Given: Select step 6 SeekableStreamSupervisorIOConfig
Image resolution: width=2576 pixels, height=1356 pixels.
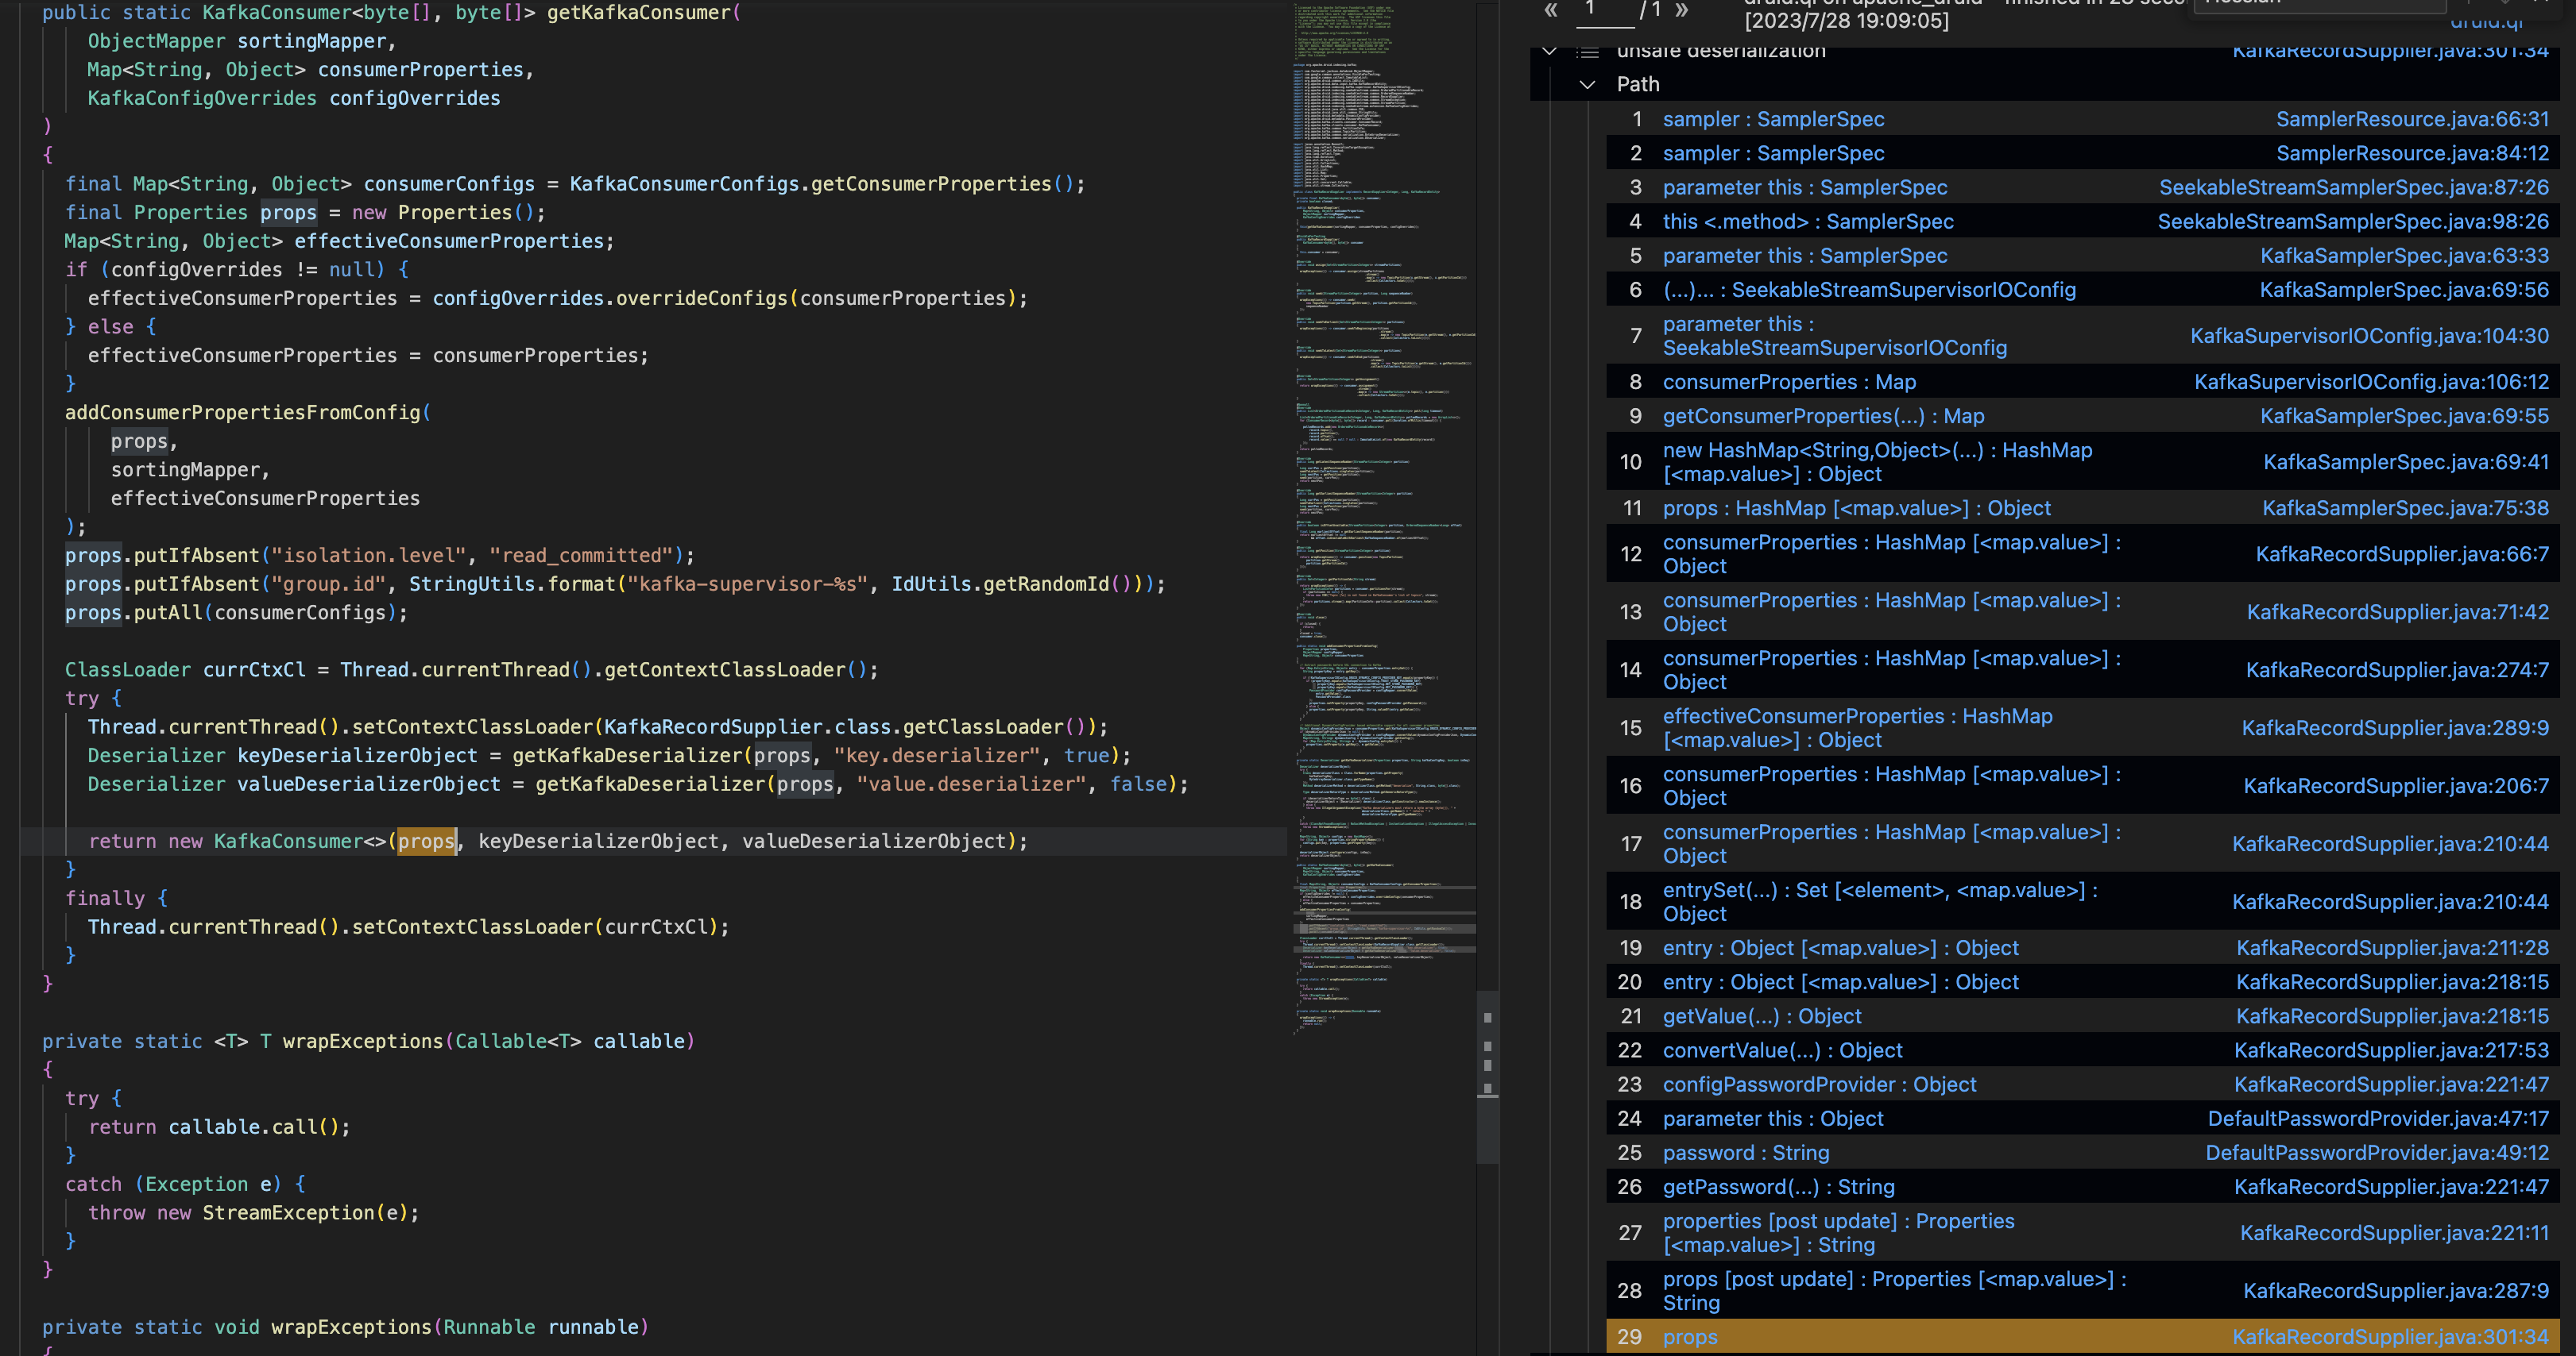Looking at the screenshot, I should [x=1869, y=290].
